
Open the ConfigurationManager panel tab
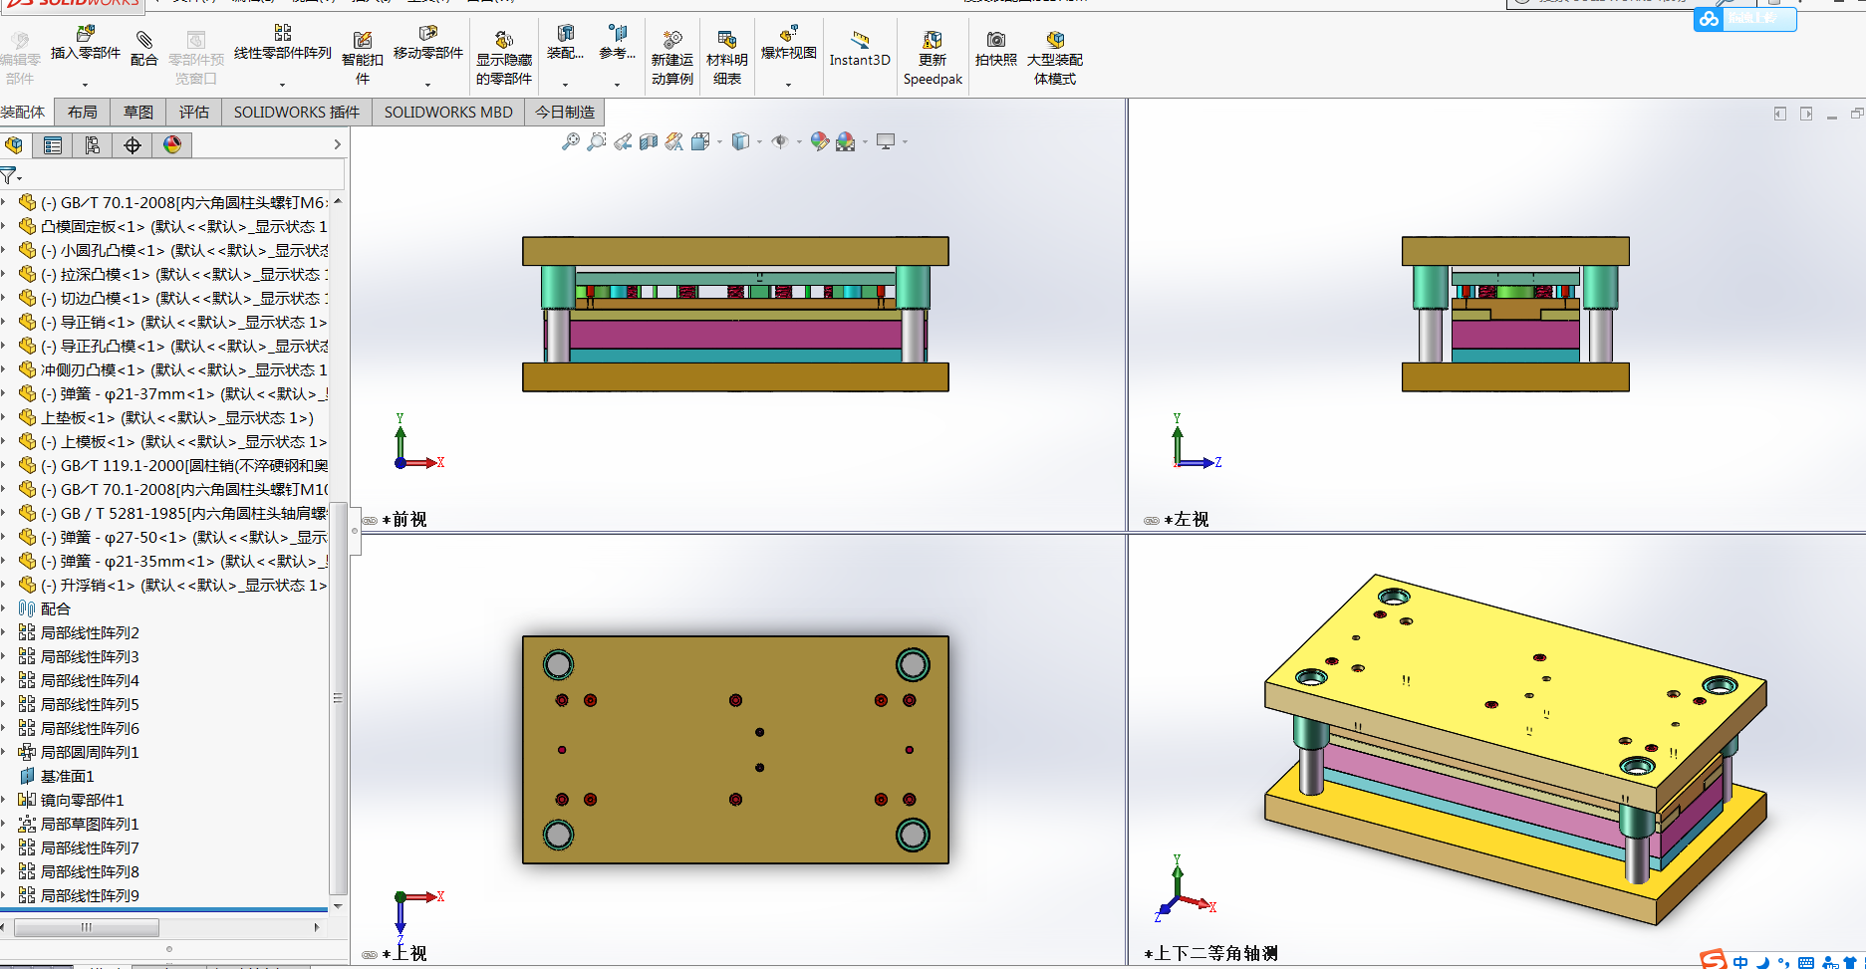93,145
